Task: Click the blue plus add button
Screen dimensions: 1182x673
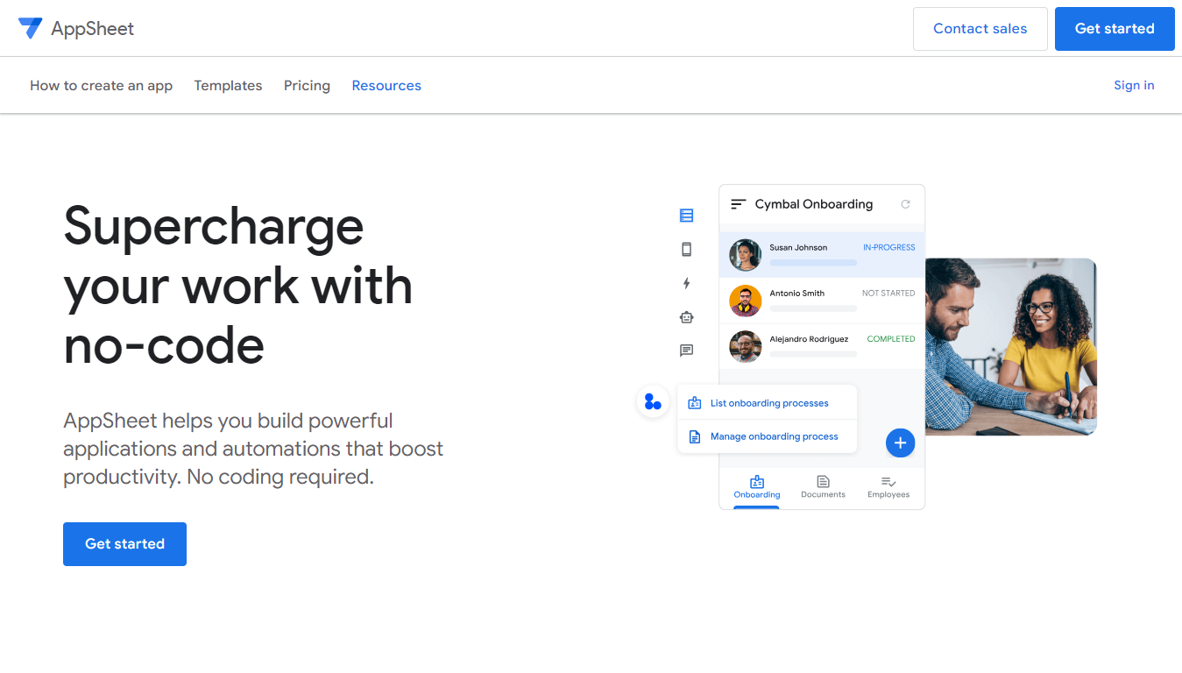Action: pos(900,443)
